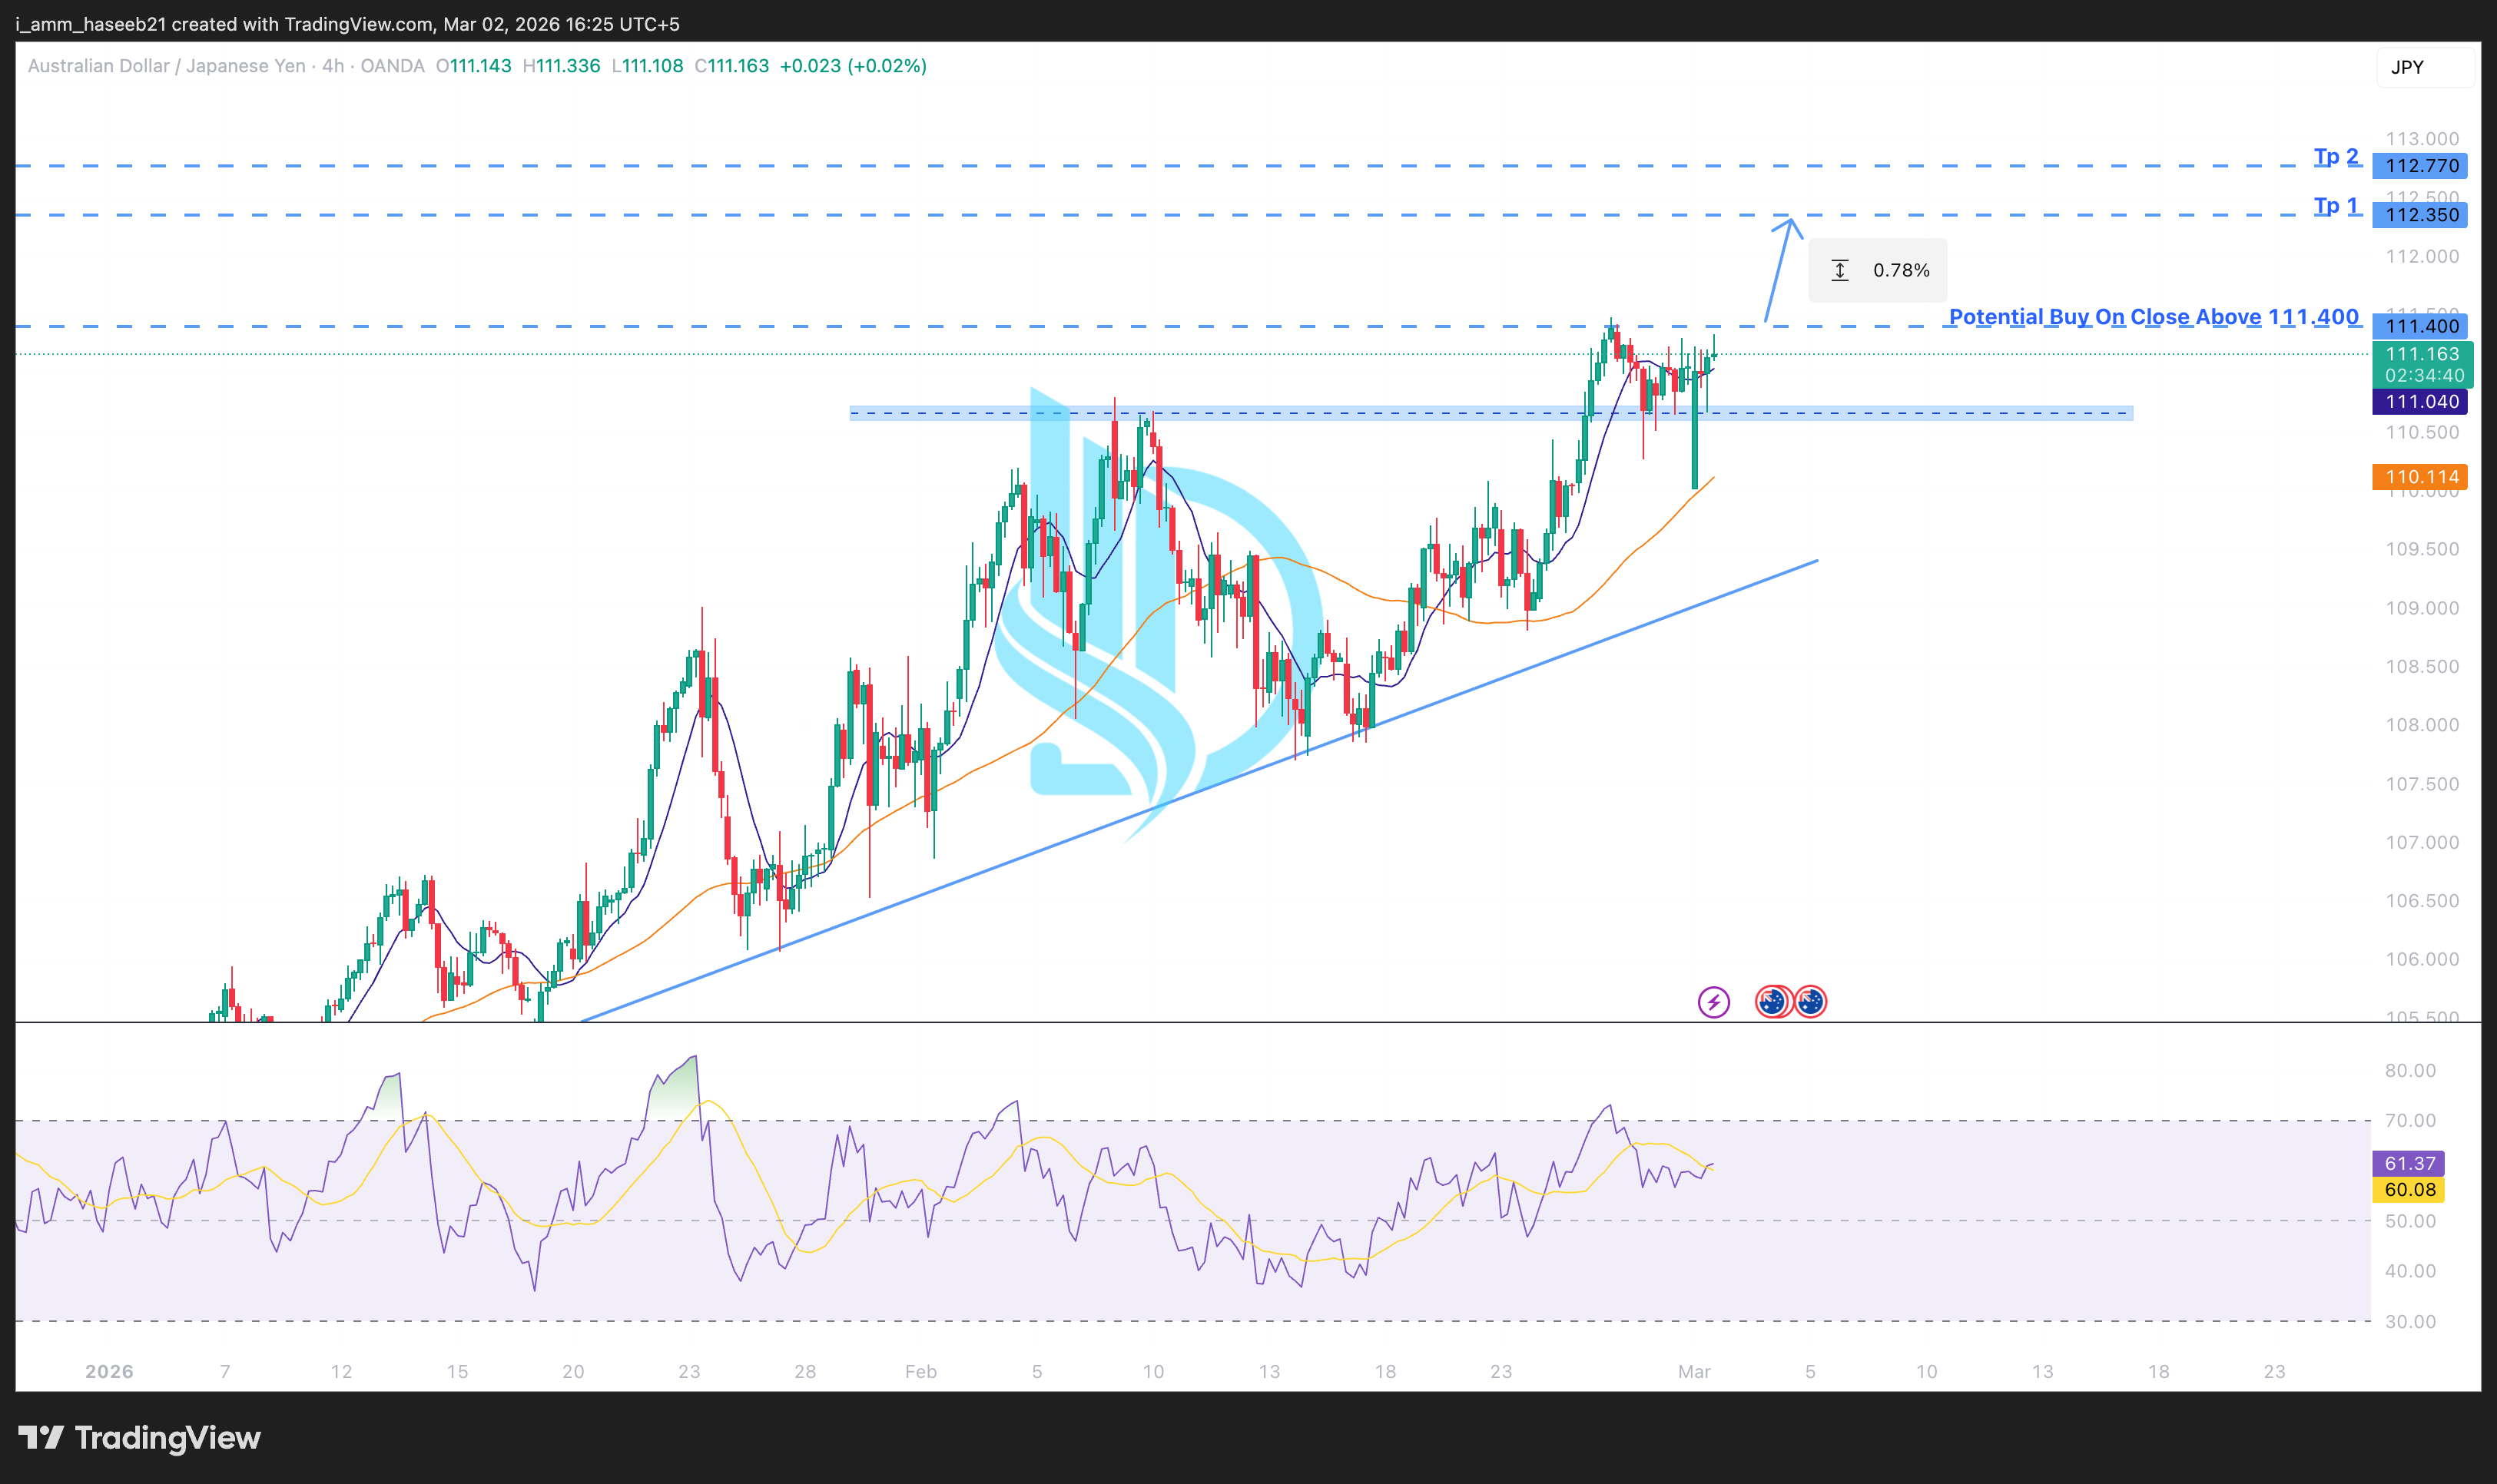Click the dark blue 111.040 price tag
This screenshot has height=1484, width=2497.
pos(2419,402)
